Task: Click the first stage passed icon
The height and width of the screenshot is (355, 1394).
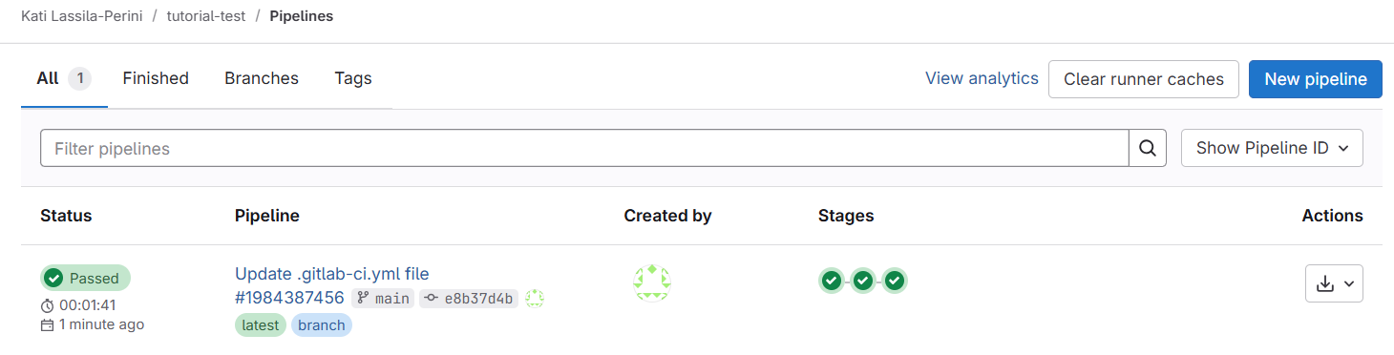Action: (x=832, y=281)
